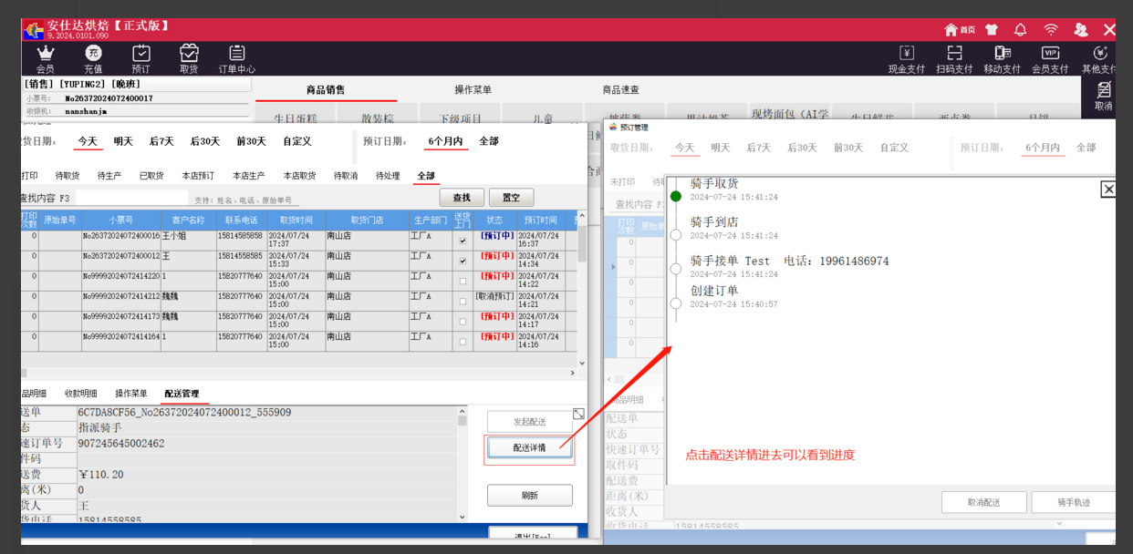The image size is (1133, 554).
Task: Select 已取货 status filter tab
Action: pos(151,176)
